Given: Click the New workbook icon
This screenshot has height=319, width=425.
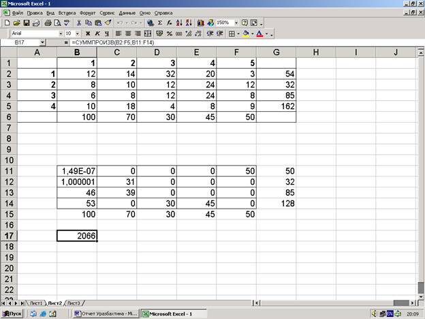Looking at the screenshot, I should pyautogui.click(x=7, y=23).
